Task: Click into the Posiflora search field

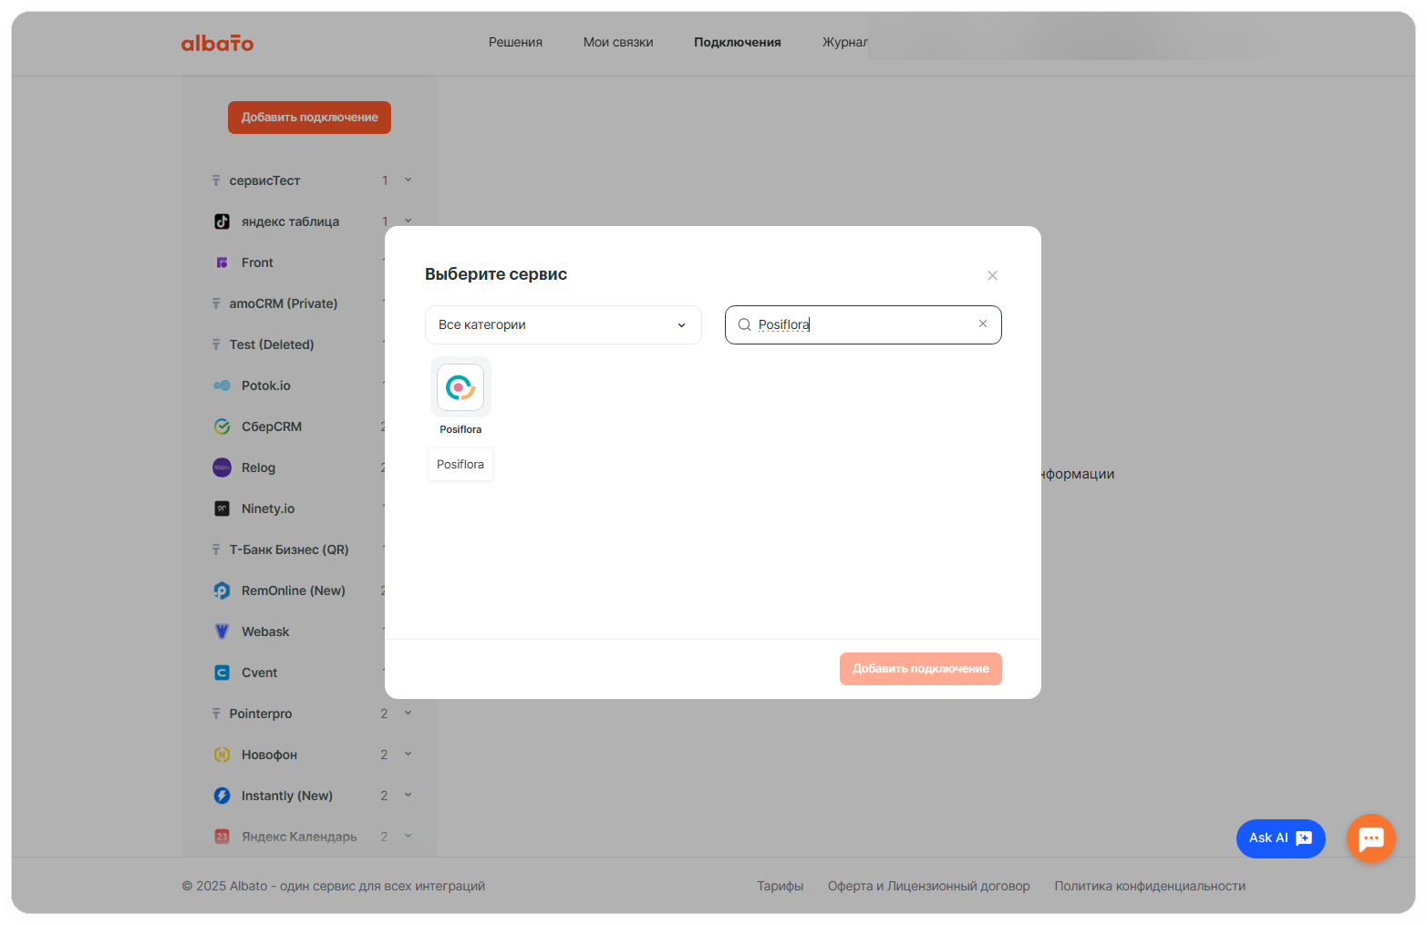Action: pos(862,325)
